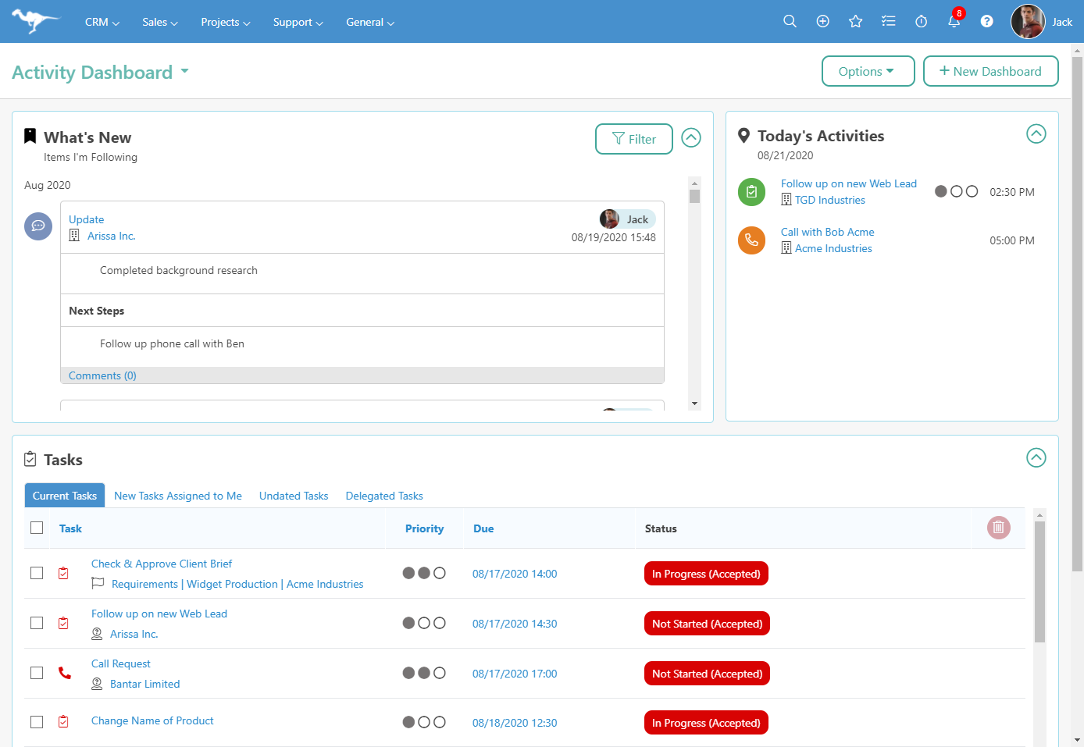Check the Check & Approve Client Brief task

37,573
